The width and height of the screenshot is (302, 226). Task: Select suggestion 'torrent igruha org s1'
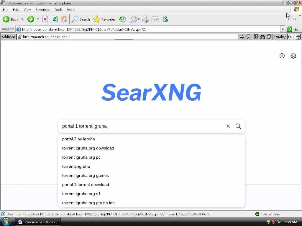pos(151,194)
